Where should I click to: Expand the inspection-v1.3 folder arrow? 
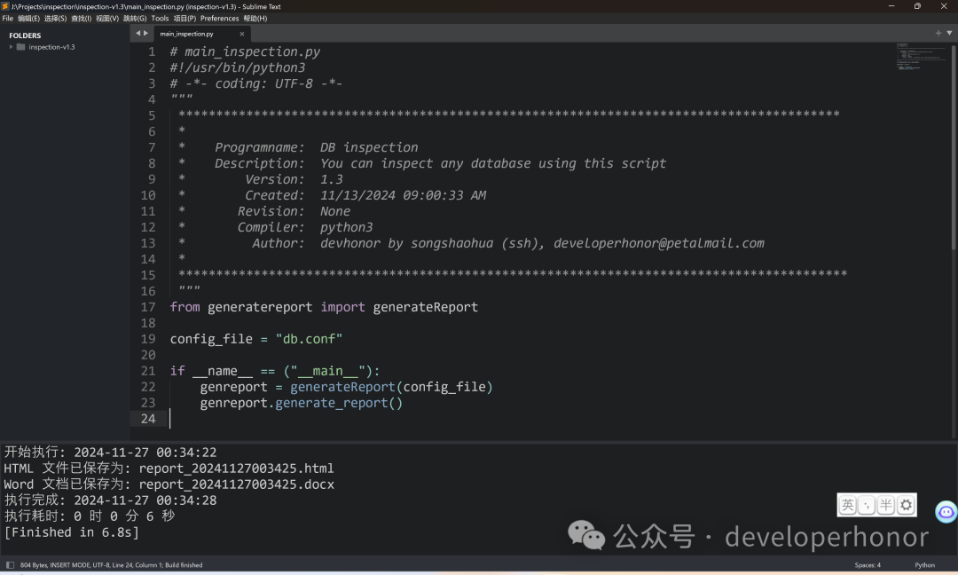(x=11, y=47)
